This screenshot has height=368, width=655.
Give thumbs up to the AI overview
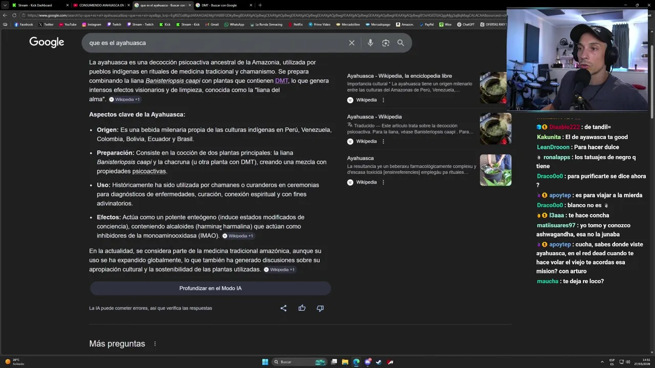coord(302,308)
